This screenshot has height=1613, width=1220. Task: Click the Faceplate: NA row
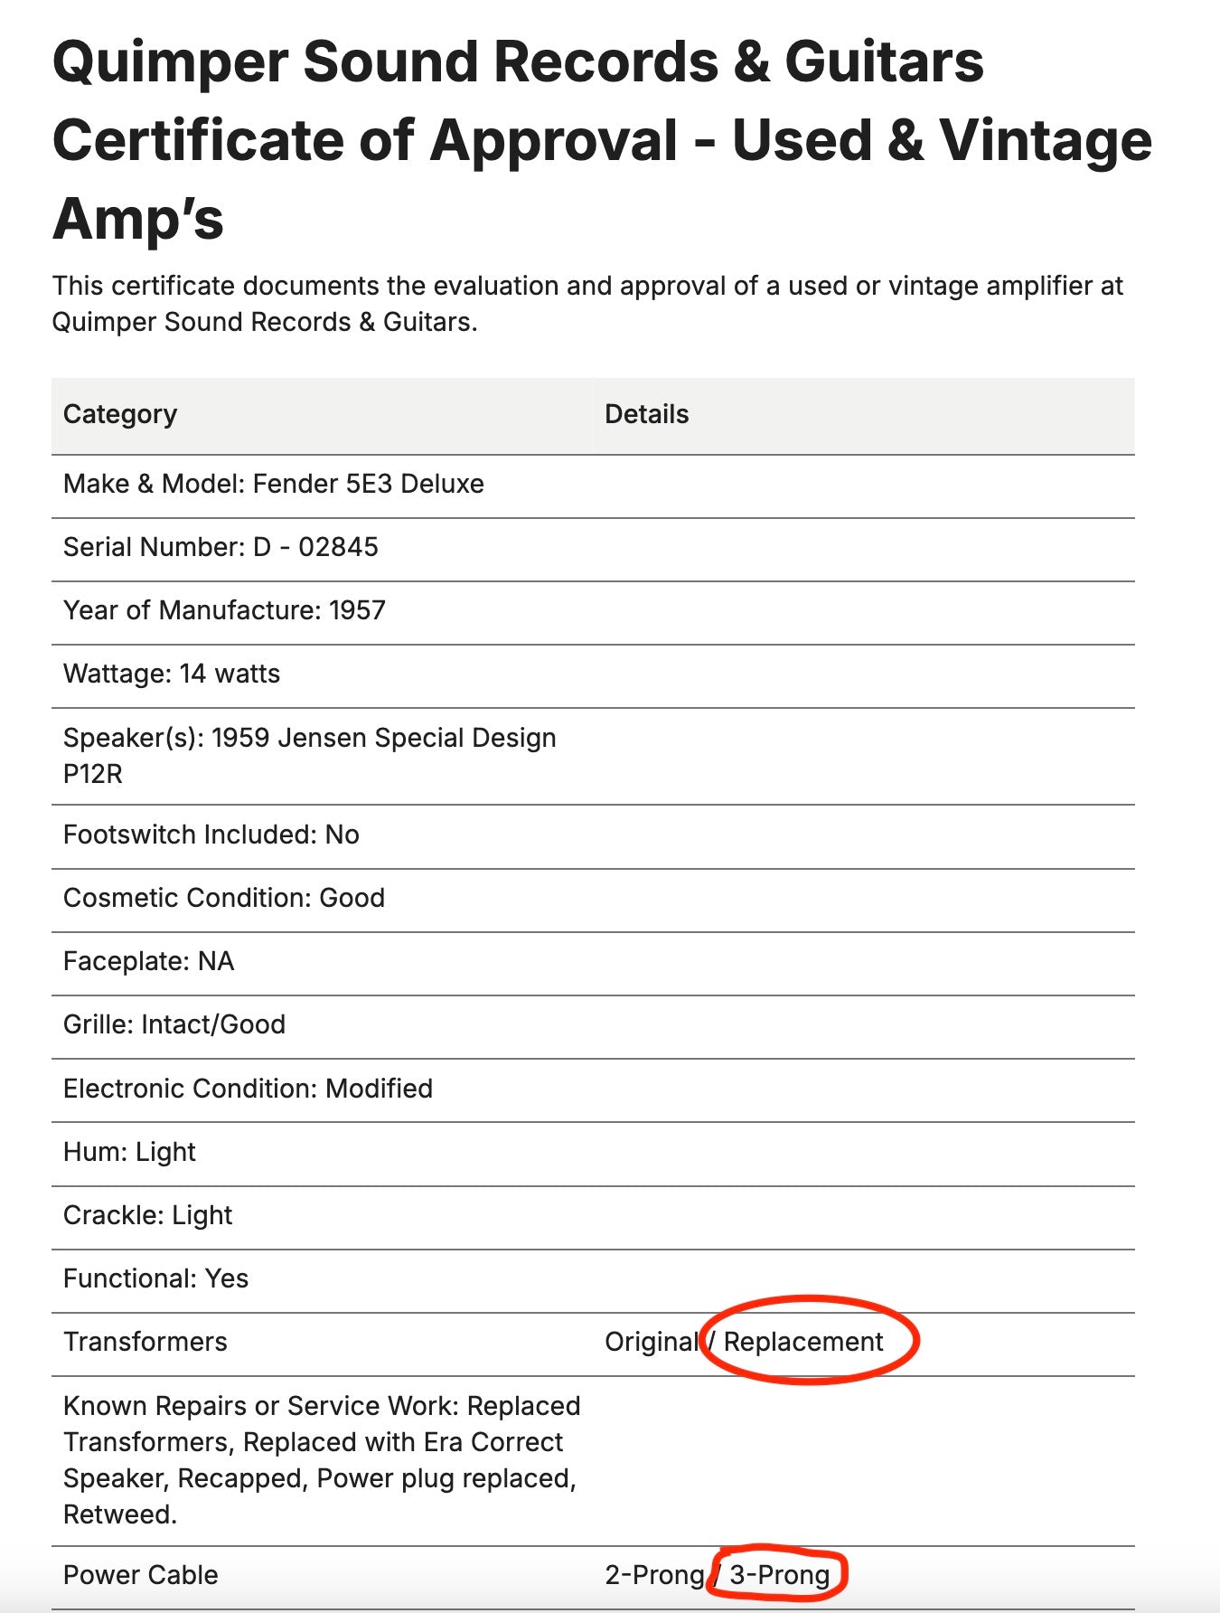(x=148, y=961)
